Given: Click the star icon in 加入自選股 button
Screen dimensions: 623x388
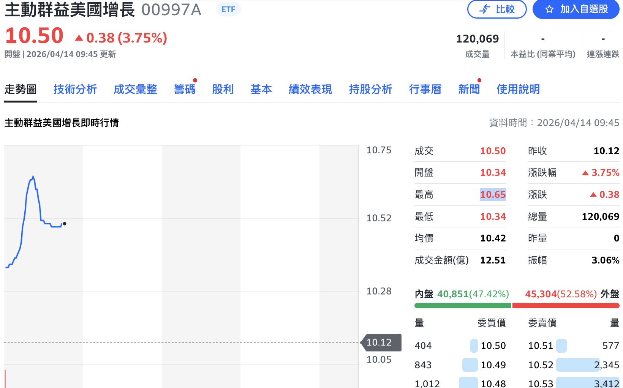Looking at the screenshot, I should (x=549, y=9).
